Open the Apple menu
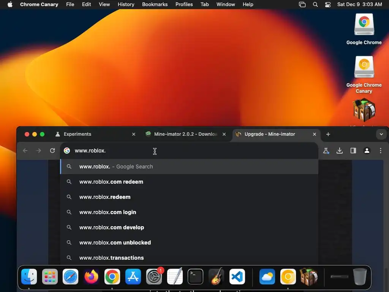 [10, 4]
